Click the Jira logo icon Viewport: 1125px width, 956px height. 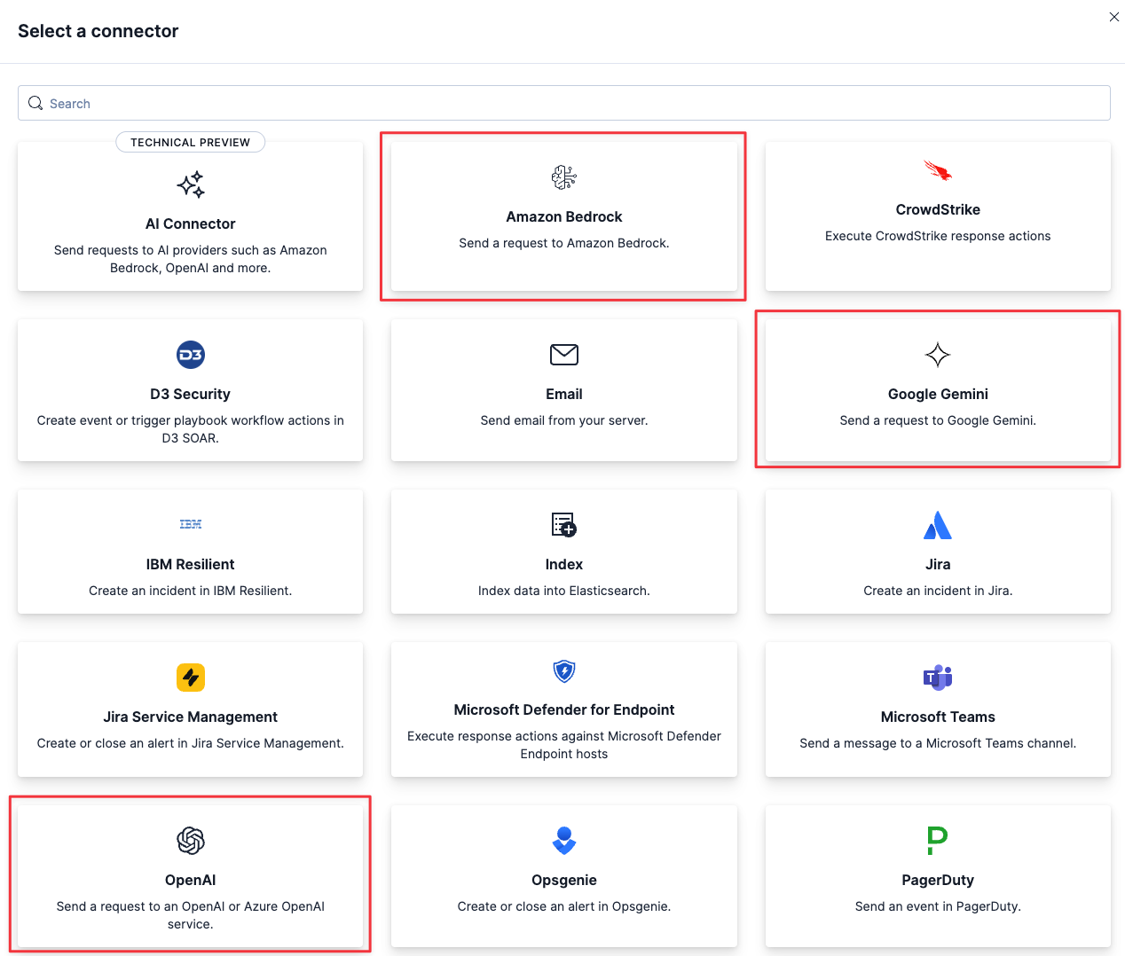(938, 525)
